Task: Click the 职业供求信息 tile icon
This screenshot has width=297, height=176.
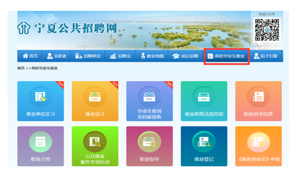Action: pyautogui.click(x=258, y=97)
